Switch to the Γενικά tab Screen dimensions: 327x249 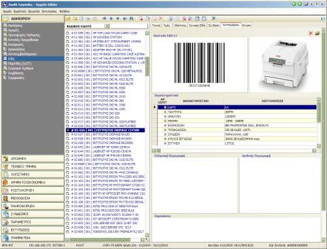click(x=156, y=25)
